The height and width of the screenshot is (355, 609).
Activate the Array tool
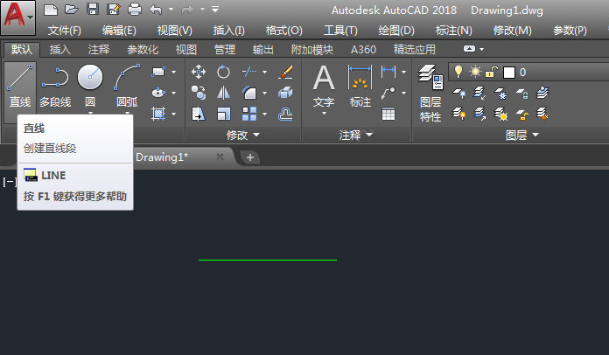coord(249,114)
